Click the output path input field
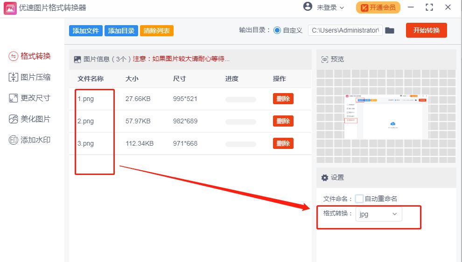The height and width of the screenshot is (262, 462). tap(345, 30)
